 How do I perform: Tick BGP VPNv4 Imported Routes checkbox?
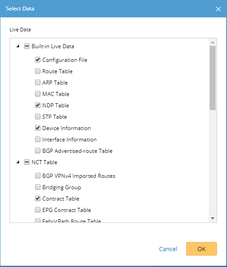tap(38, 176)
